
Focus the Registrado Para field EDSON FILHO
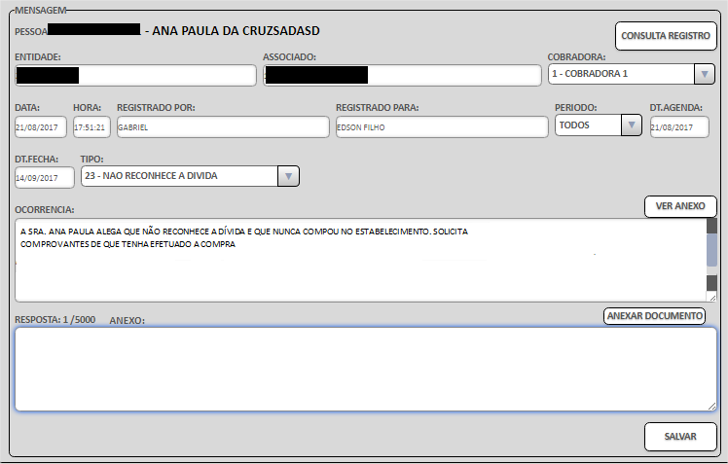(440, 127)
